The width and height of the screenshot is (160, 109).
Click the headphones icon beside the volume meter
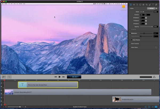(154, 77)
